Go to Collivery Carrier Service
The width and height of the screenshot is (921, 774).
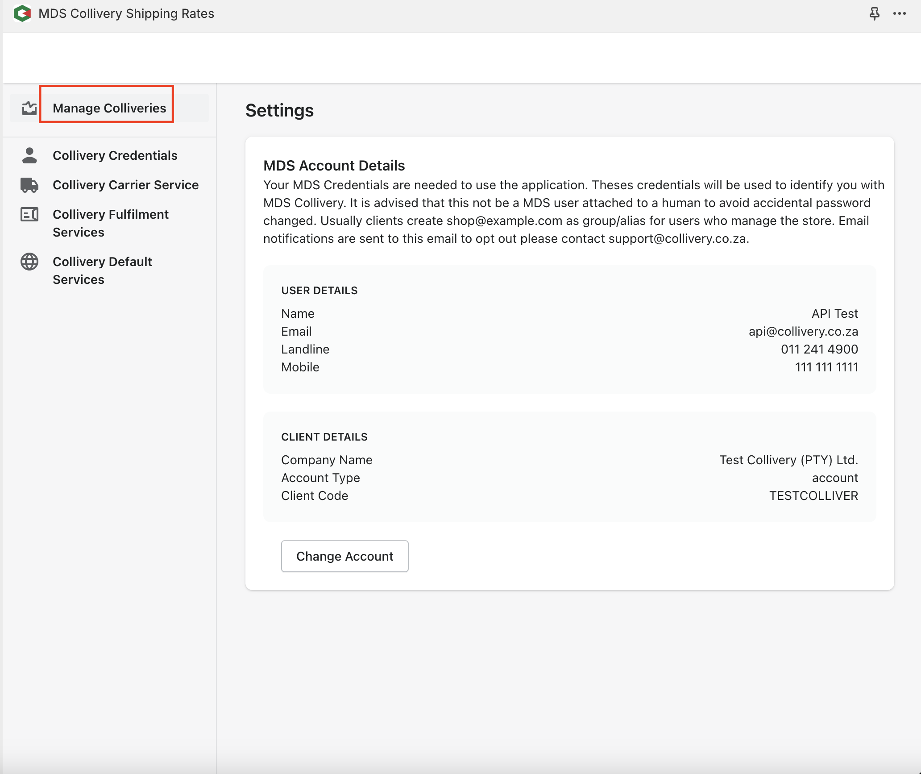pos(125,185)
